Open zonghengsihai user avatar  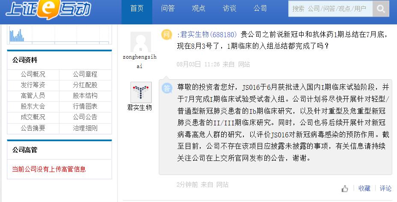coord(141,42)
